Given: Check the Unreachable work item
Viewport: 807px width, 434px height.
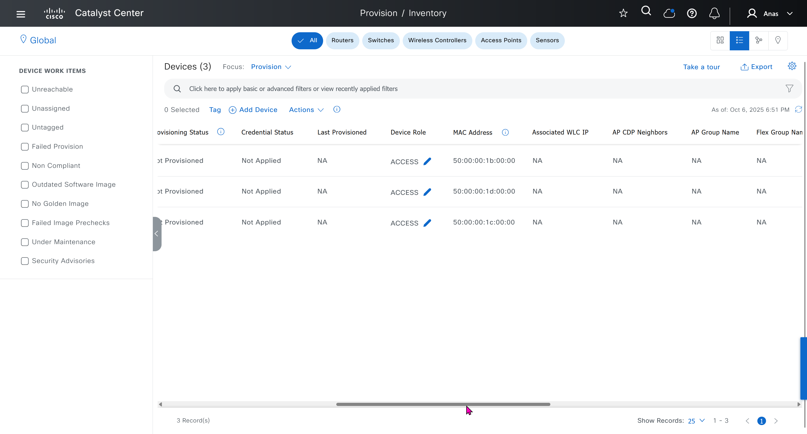Looking at the screenshot, I should click(x=25, y=89).
